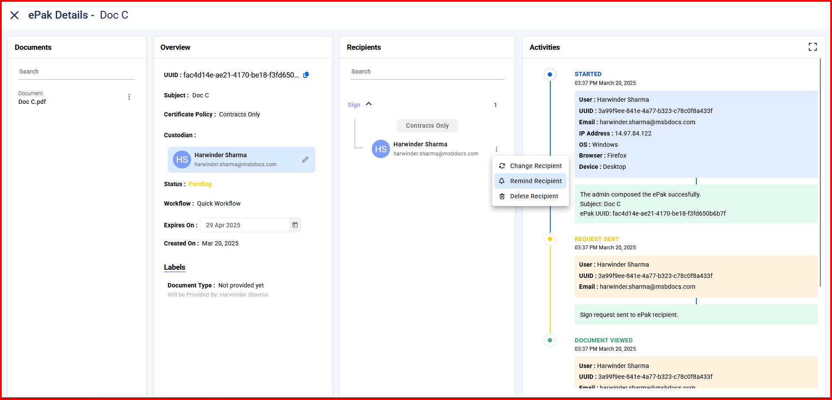The width and height of the screenshot is (832, 400).
Task: Edit the custodian with pencil icon
Action: (305, 160)
